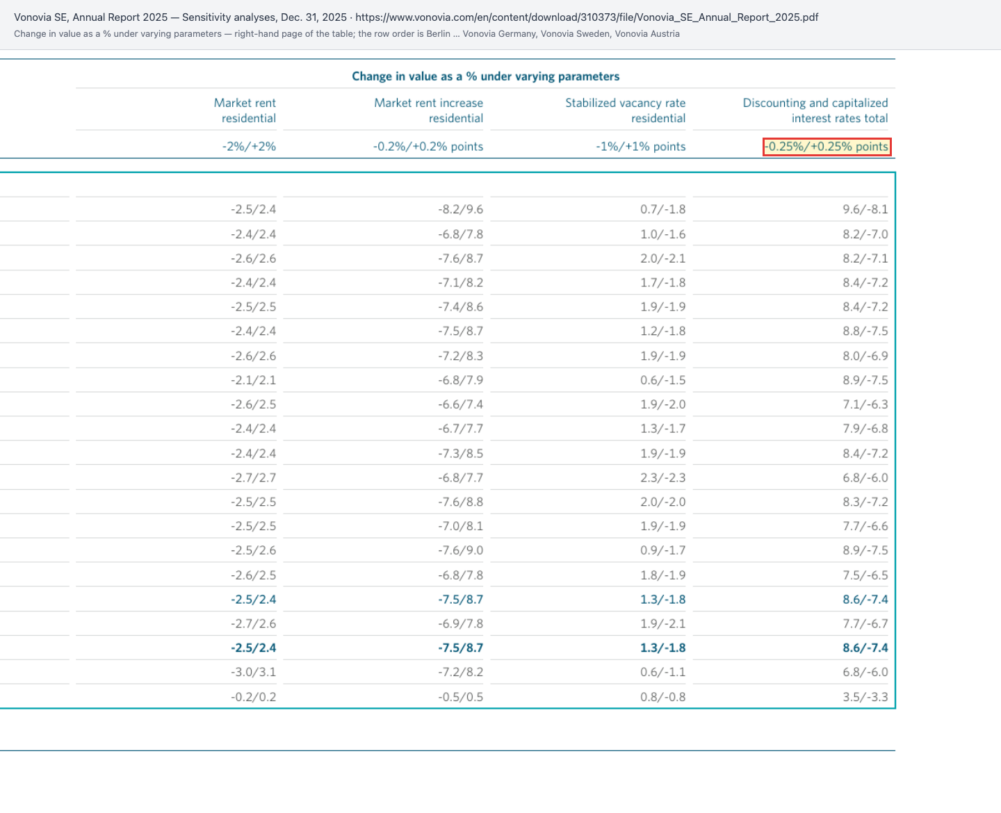Click the vacancy value 0.6/-1.5

663,380
